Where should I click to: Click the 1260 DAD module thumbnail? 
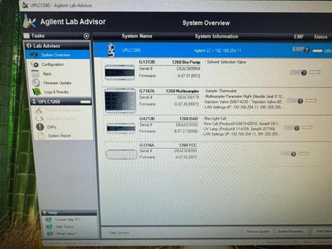(121, 128)
